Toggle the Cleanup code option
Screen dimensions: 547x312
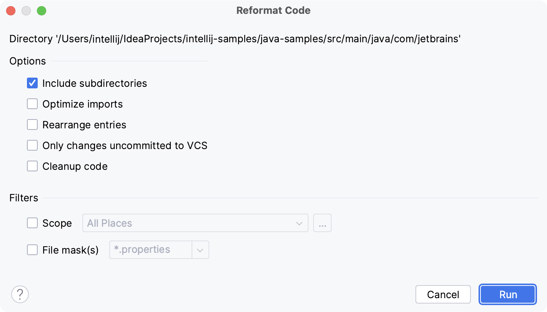click(32, 166)
